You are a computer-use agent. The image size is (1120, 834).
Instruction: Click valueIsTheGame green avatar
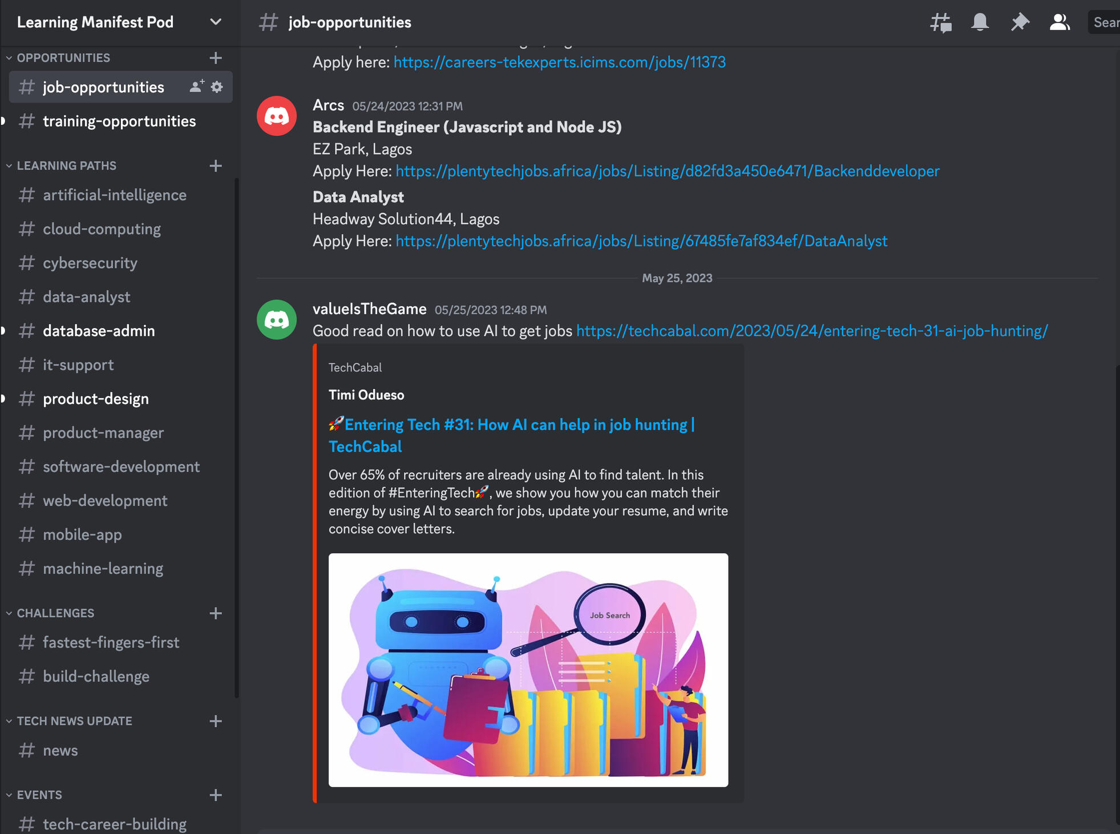tap(277, 319)
